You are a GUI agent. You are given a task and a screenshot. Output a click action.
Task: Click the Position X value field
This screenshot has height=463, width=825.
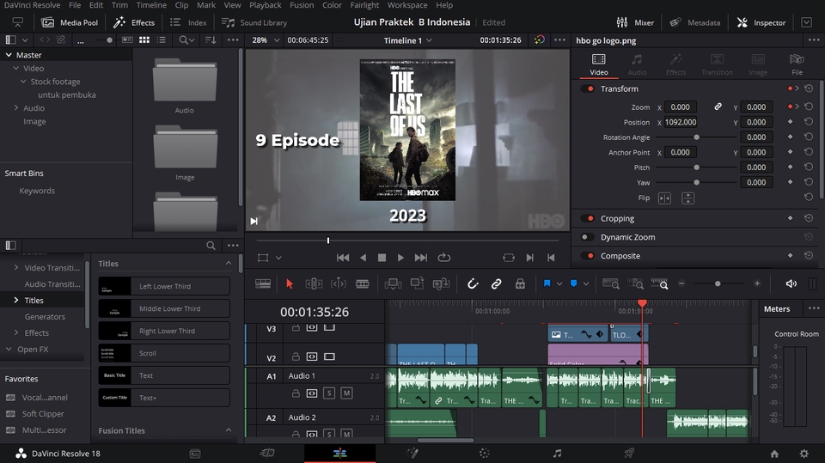pyautogui.click(x=681, y=122)
